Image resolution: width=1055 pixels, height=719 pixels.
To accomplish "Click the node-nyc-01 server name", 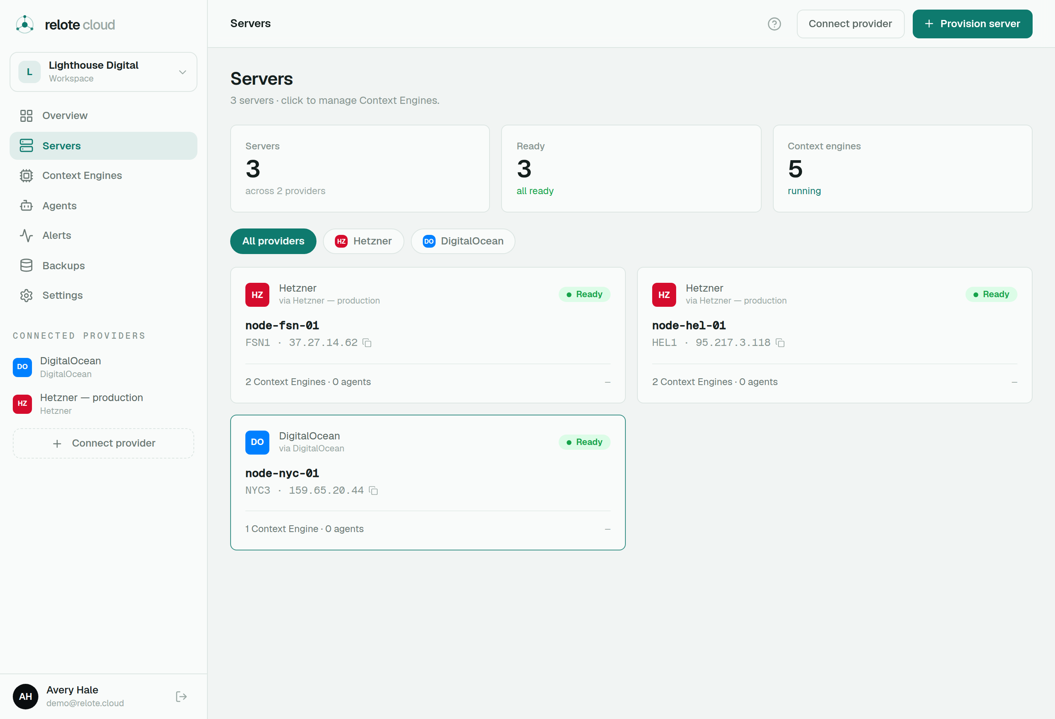I will click(x=282, y=473).
